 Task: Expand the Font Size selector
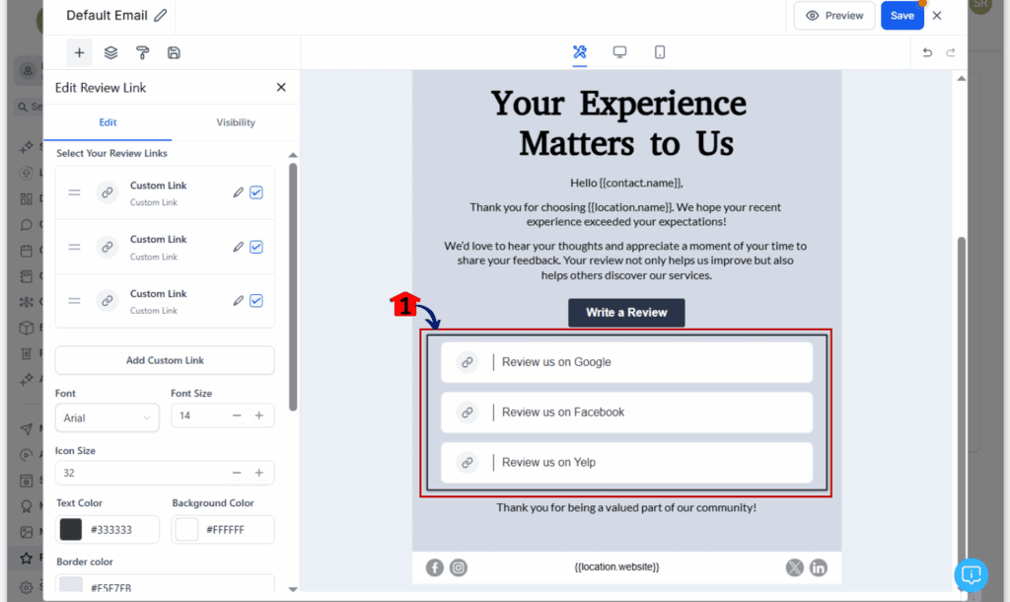[223, 417]
